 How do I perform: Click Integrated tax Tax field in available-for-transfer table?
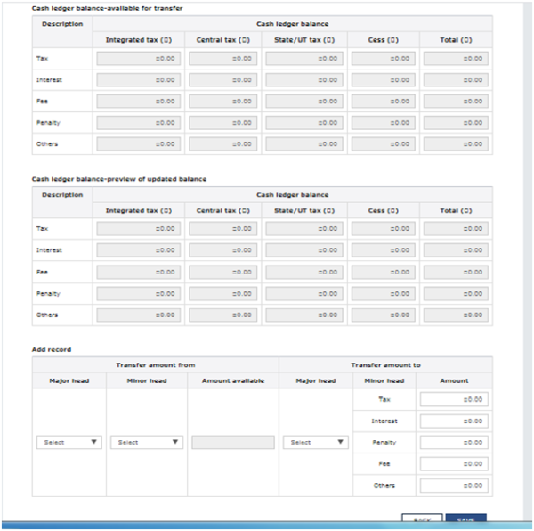coord(138,58)
